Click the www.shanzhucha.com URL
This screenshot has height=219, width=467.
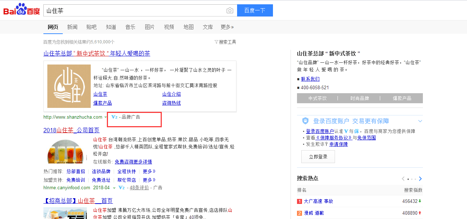pyautogui.click(x=73, y=117)
